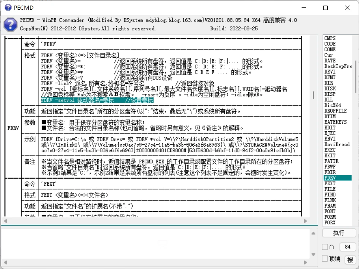Select DFMT in the command list
The height and width of the screenshot is (269, 359).
[x=330, y=77]
